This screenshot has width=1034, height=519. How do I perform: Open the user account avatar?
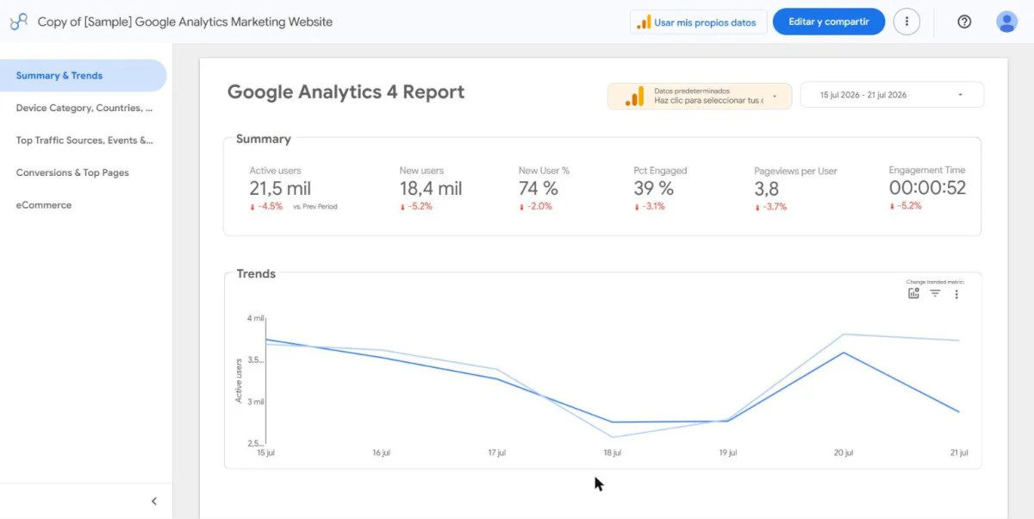[1006, 22]
